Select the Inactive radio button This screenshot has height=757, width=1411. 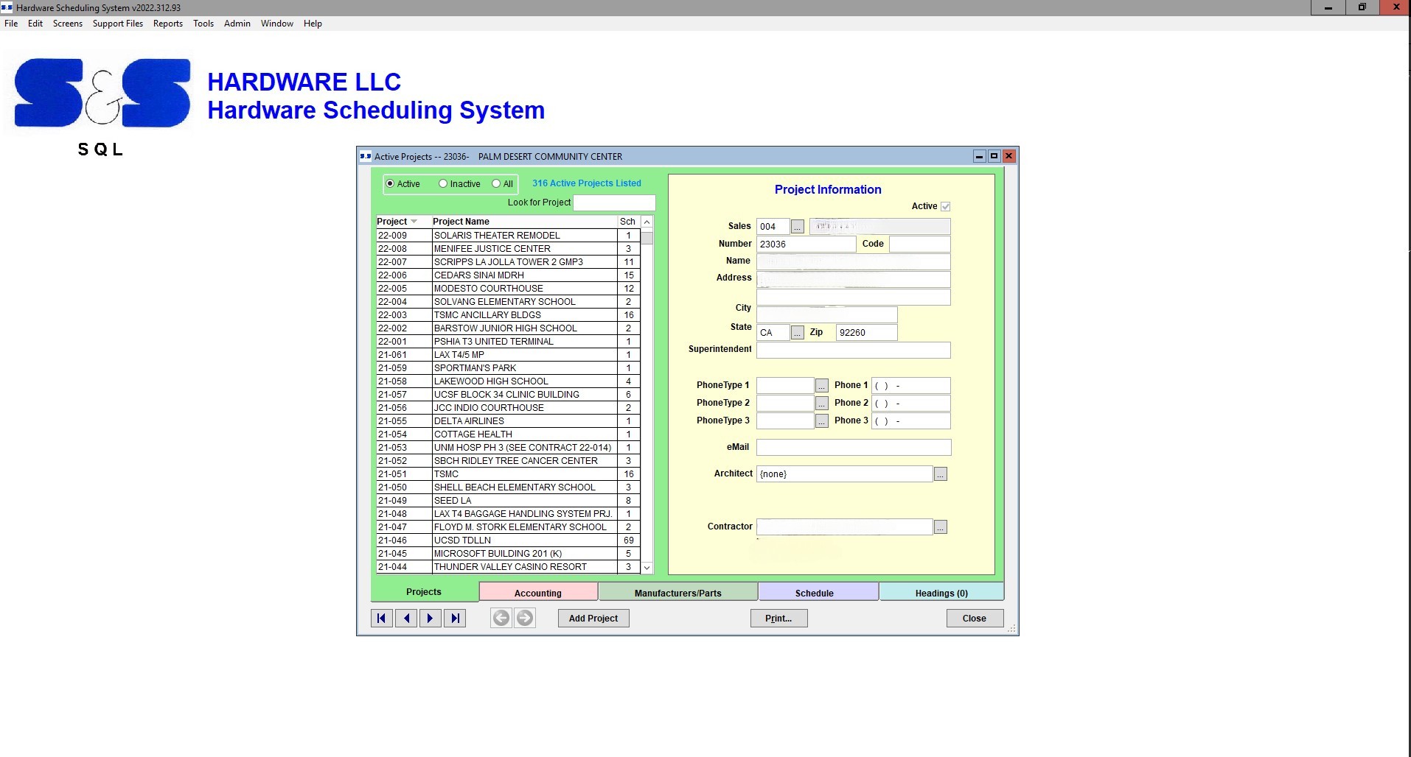443,184
